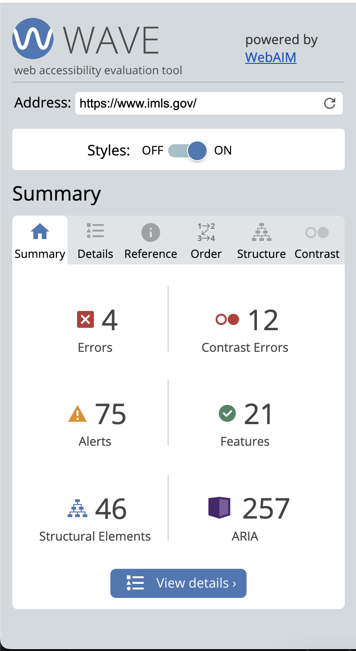The width and height of the screenshot is (356, 651).
Task: Click the green Features checkmark icon
Action: (x=227, y=413)
